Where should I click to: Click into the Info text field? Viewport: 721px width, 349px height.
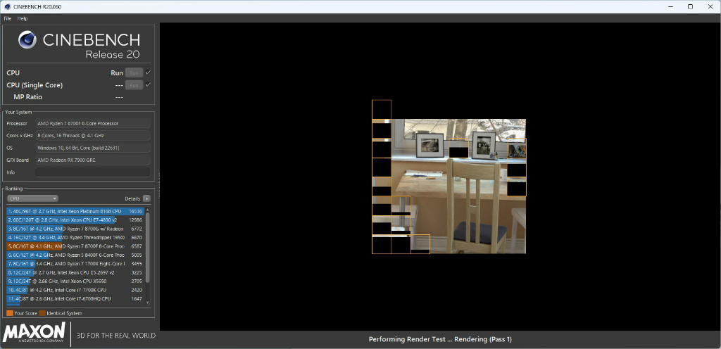click(x=93, y=172)
